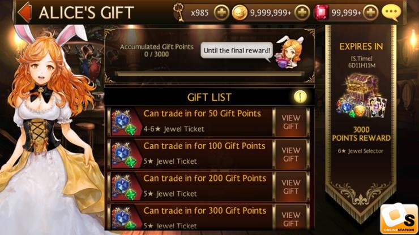
Task: Add gold coins with plus button
Action: (x=302, y=12)
